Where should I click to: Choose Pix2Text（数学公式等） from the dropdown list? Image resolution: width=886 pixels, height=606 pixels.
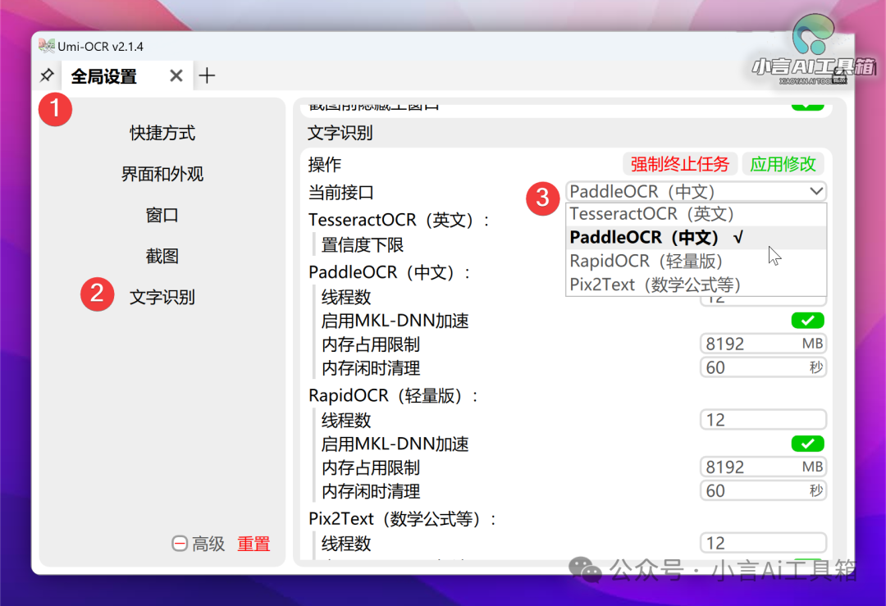click(x=696, y=285)
